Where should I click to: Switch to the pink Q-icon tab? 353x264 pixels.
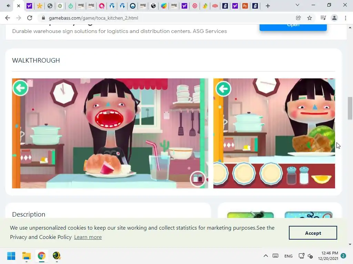(102, 6)
